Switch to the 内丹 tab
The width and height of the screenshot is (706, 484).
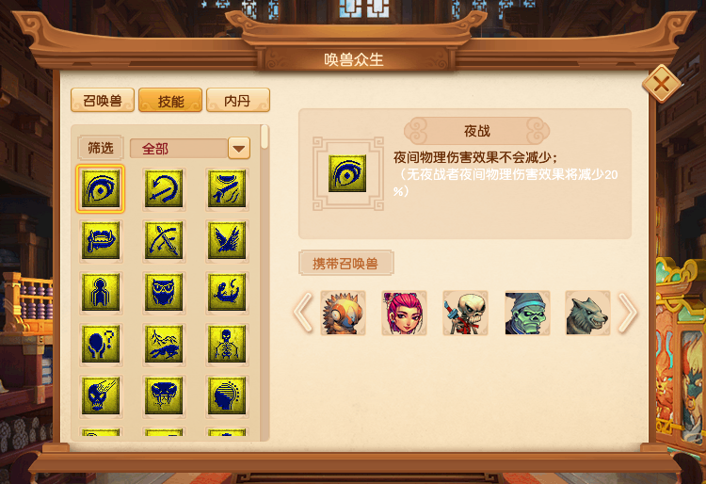point(238,100)
